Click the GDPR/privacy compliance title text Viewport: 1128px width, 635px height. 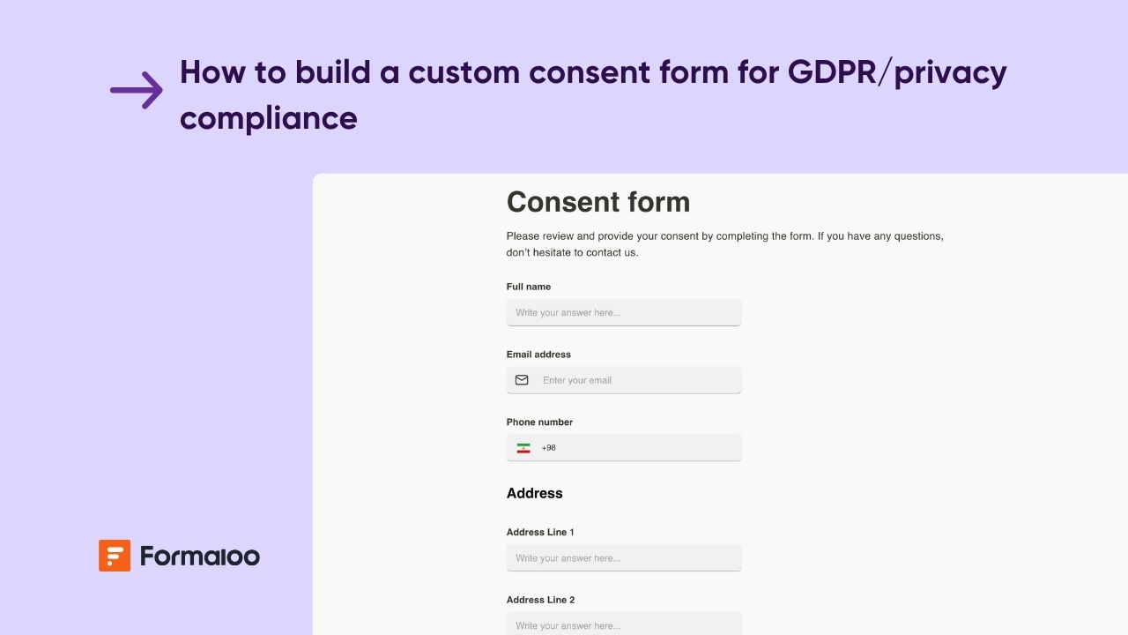593,94
